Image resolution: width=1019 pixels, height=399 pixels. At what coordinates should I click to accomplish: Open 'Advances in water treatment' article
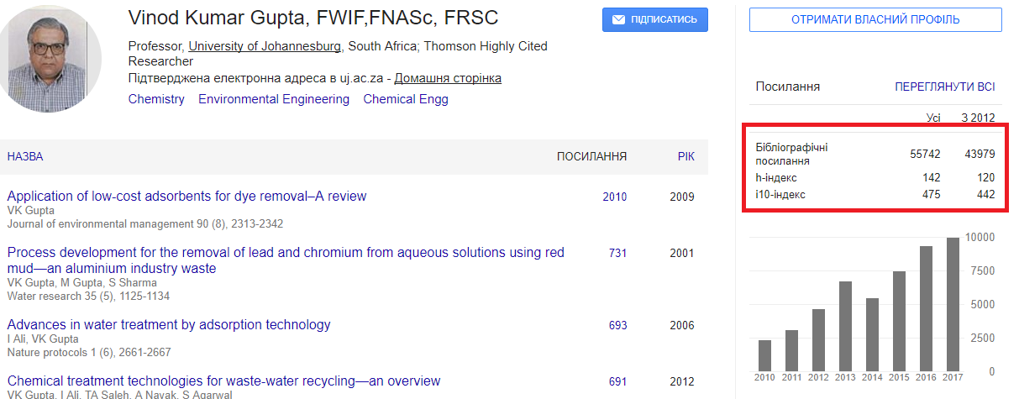(x=169, y=325)
